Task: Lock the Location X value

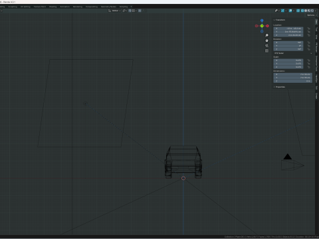Action: [308, 29]
